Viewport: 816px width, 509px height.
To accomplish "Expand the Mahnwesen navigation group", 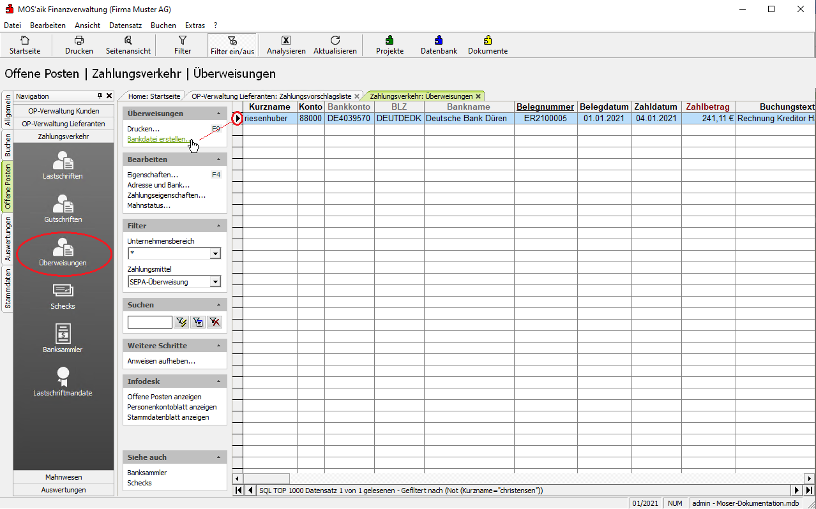I will point(63,477).
